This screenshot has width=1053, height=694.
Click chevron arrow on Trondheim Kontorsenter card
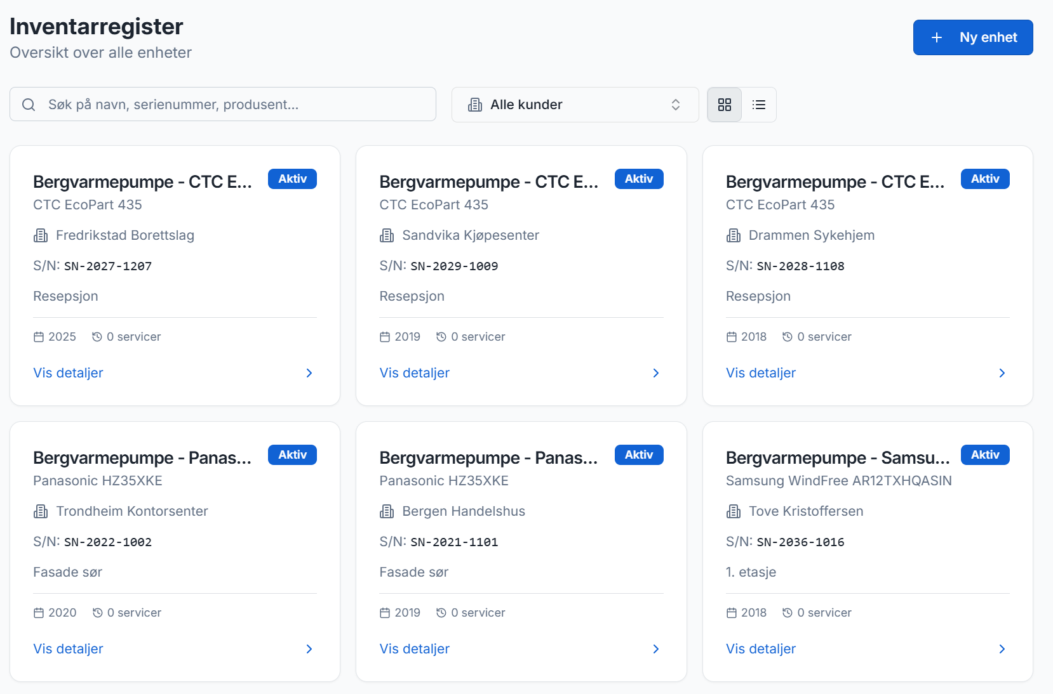309,649
